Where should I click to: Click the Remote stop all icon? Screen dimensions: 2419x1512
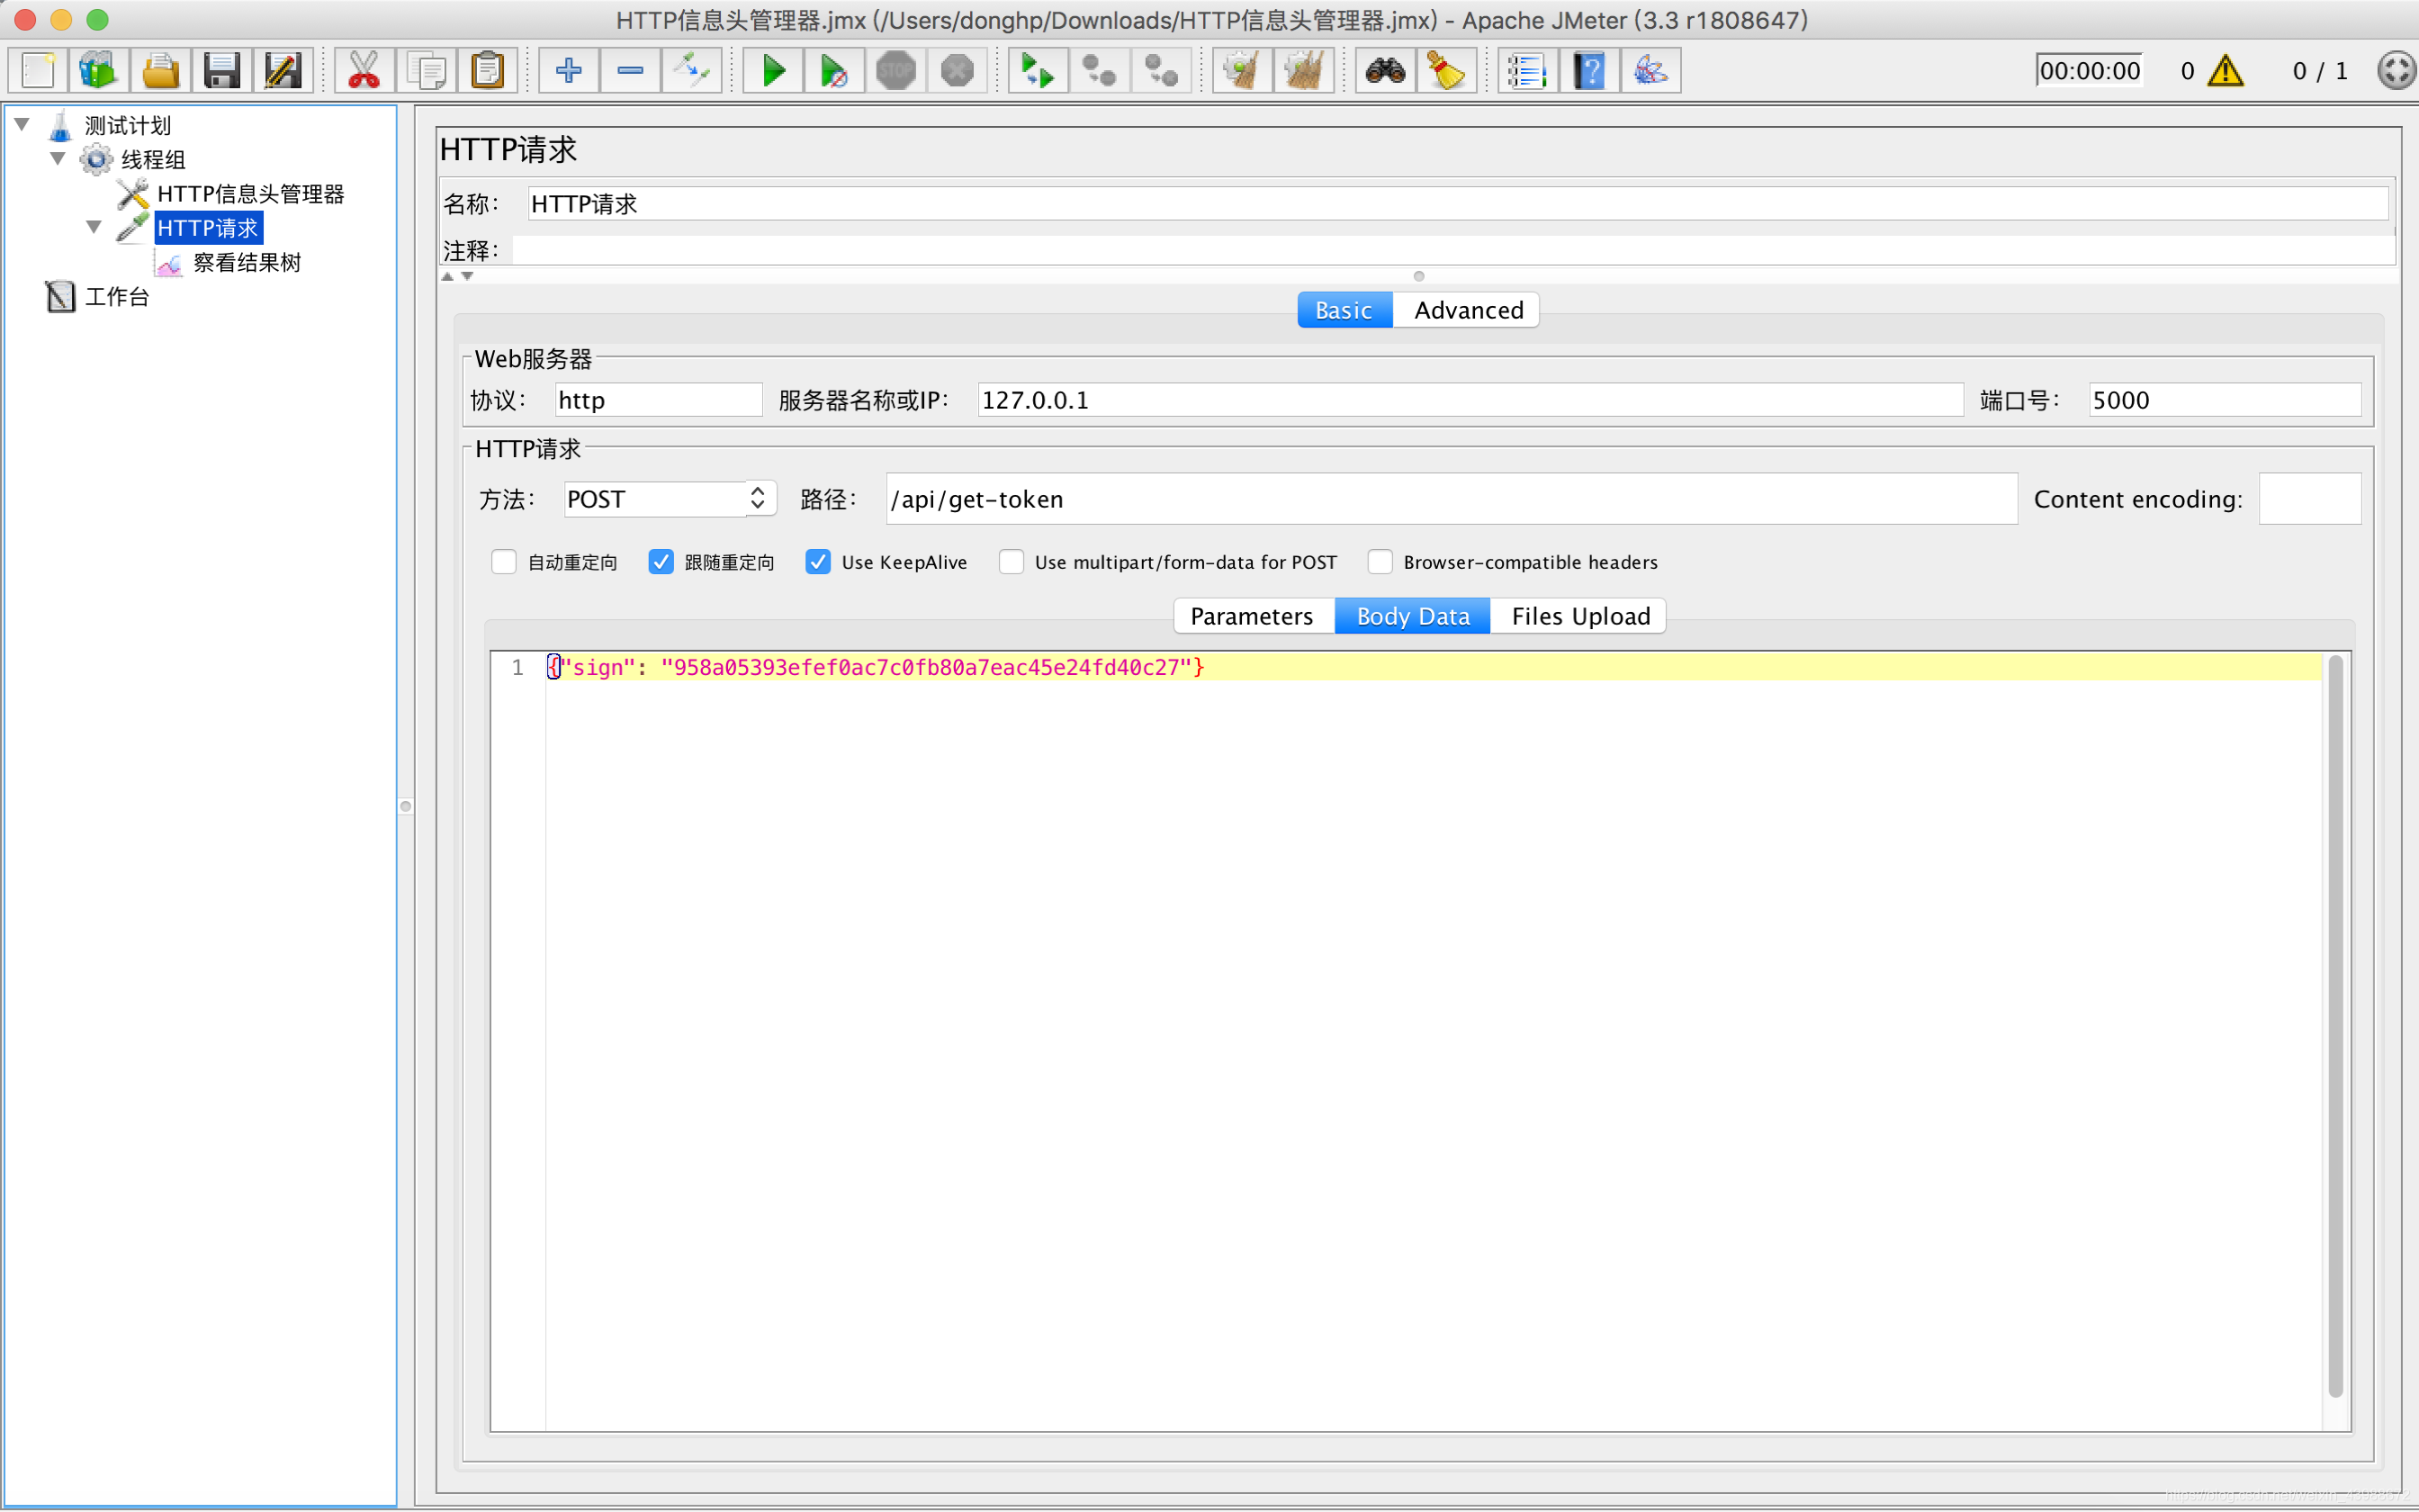(x=1100, y=71)
